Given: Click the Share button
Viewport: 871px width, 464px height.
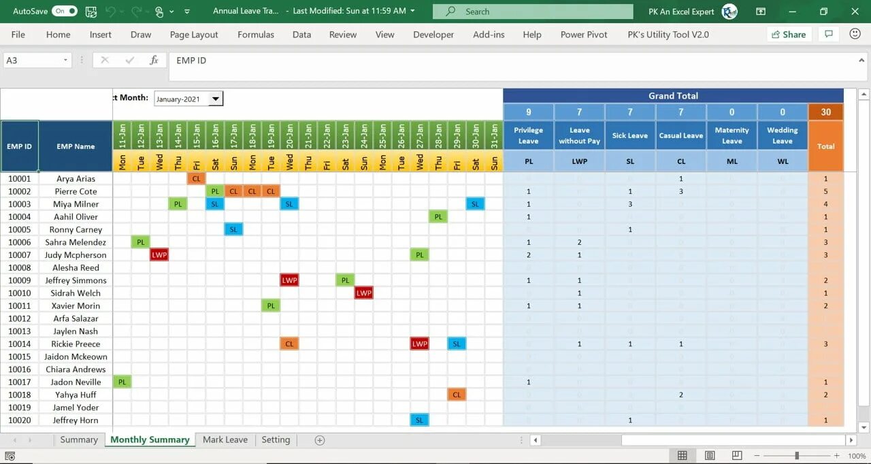Looking at the screenshot, I should (788, 35).
